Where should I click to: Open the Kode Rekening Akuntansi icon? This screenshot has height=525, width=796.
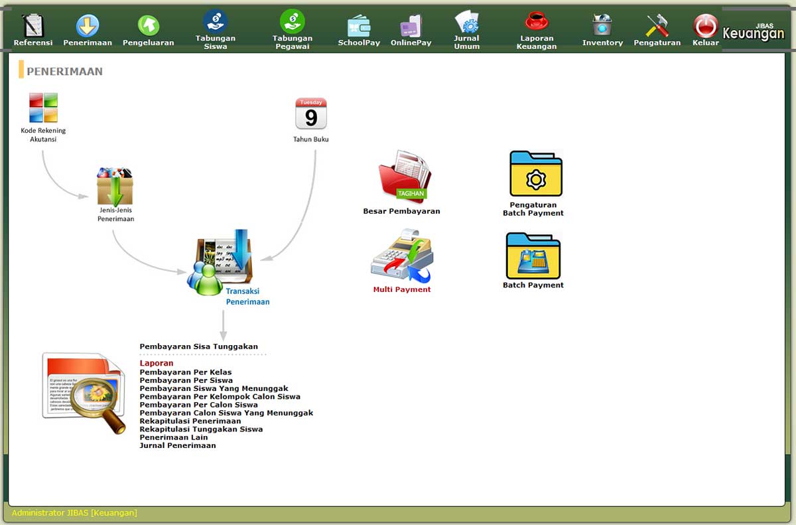click(x=43, y=108)
